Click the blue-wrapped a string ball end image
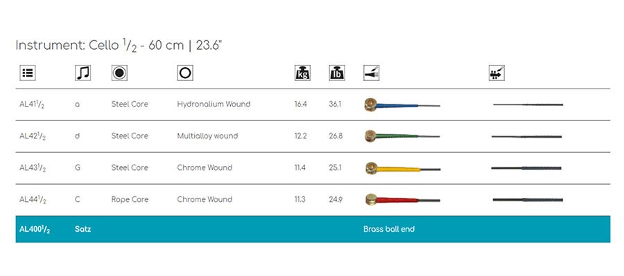This screenshot has height=276, width=624. pyautogui.click(x=402, y=105)
